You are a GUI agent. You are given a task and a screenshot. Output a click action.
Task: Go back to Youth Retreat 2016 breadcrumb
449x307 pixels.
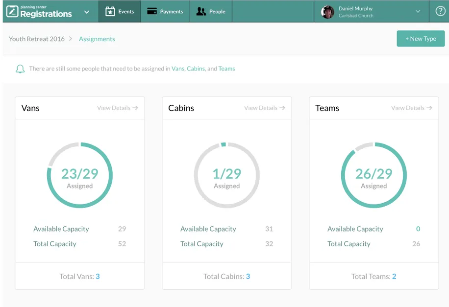(37, 39)
